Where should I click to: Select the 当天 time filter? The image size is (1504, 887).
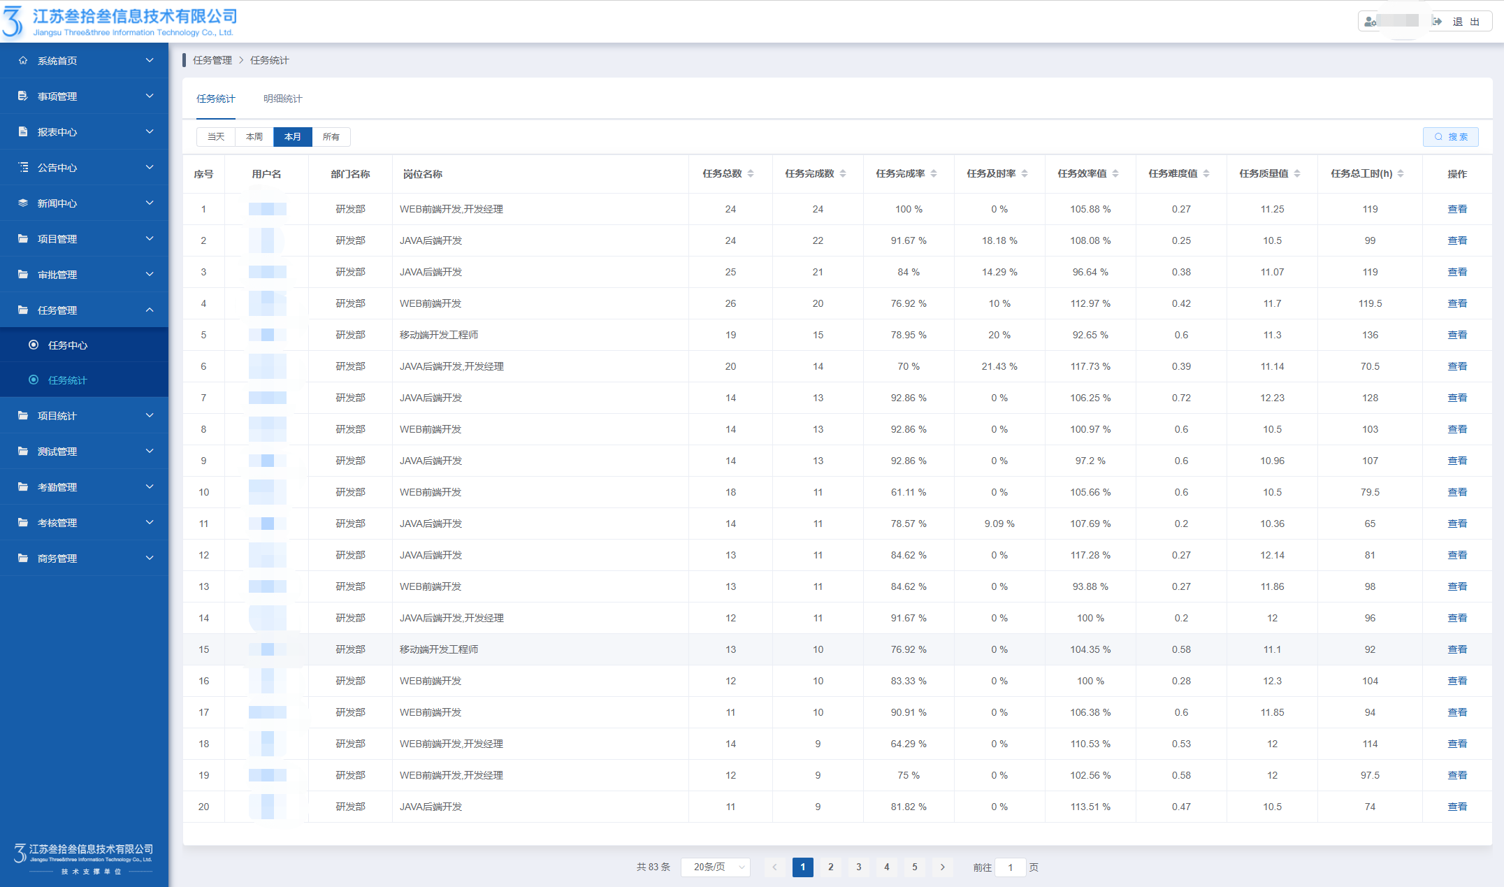[x=216, y=137]
